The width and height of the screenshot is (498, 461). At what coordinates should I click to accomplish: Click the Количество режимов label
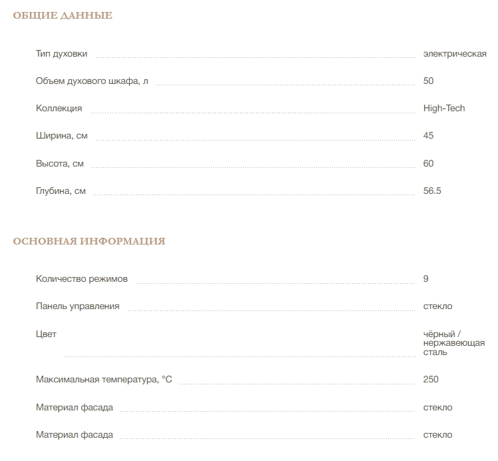(82, 278)
